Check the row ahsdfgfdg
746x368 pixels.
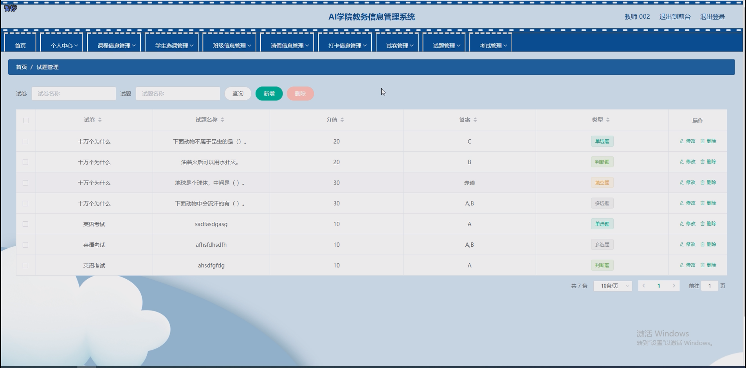[x=25, y=266]
